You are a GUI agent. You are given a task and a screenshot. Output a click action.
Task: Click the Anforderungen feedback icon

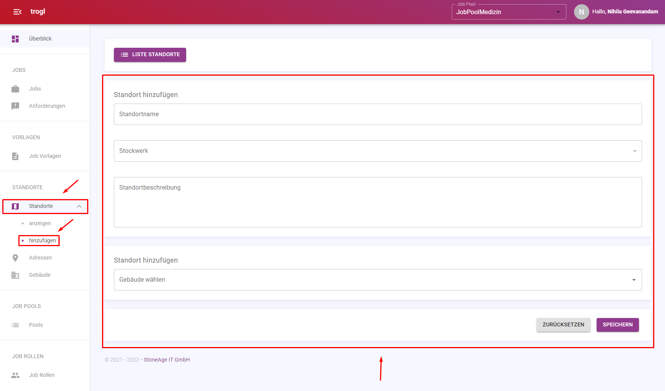coord(15,106)
